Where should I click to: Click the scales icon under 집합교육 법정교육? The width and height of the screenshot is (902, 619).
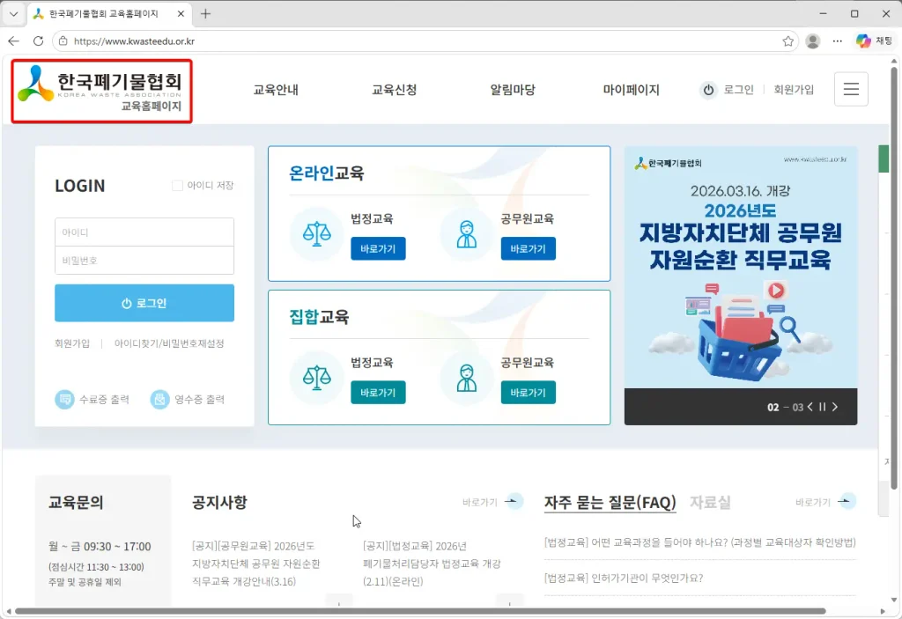317,378
